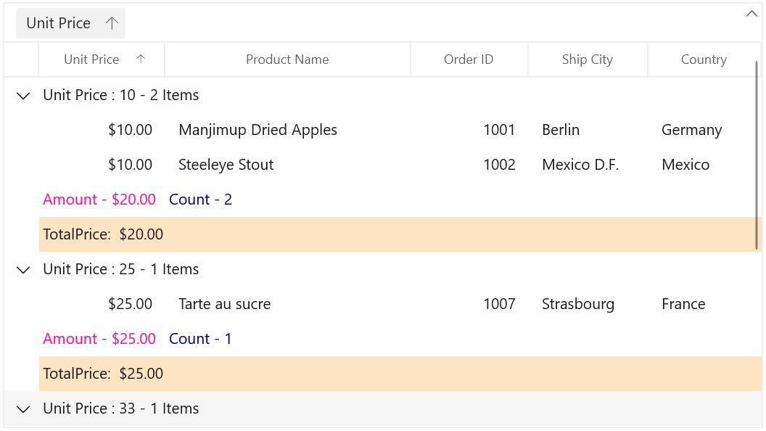Click the Unit Price header sort arrow
The width and height of the screenshot is (766, 431).
[141, 59]
